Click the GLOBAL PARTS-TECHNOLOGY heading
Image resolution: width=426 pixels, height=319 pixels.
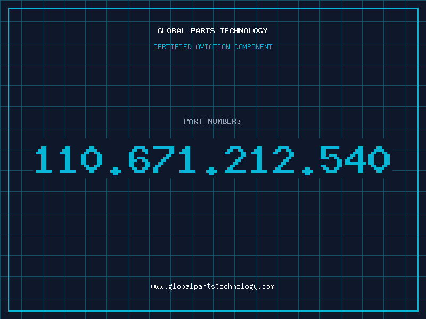[x=212, y=31]
